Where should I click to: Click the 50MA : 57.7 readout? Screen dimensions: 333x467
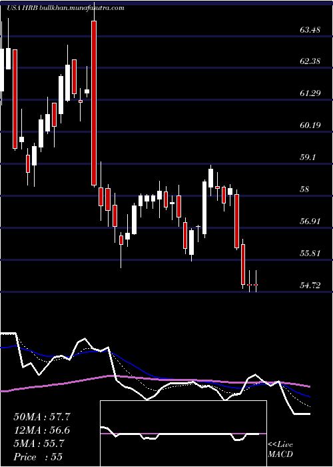(42, 417)
